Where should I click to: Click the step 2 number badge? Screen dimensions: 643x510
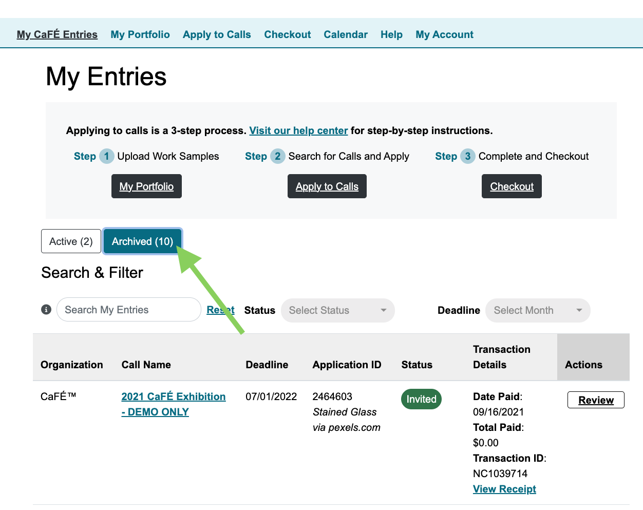coord(277,156)
